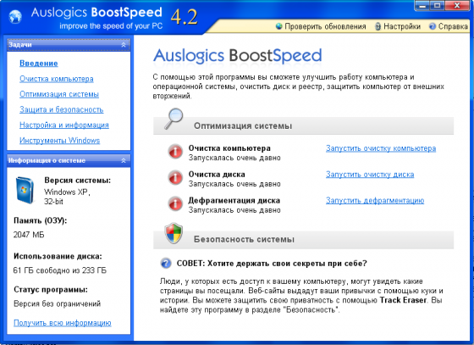Click Запустить очистку диска link
Image resolution: width=474 pixels, height=345 pixels.
click(370, 175)
